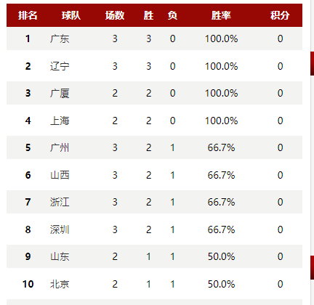This screenshot has width=314, height=305.
Task: Click the 胜 column header
Action: pyautogui.click(x=148, y=15)
